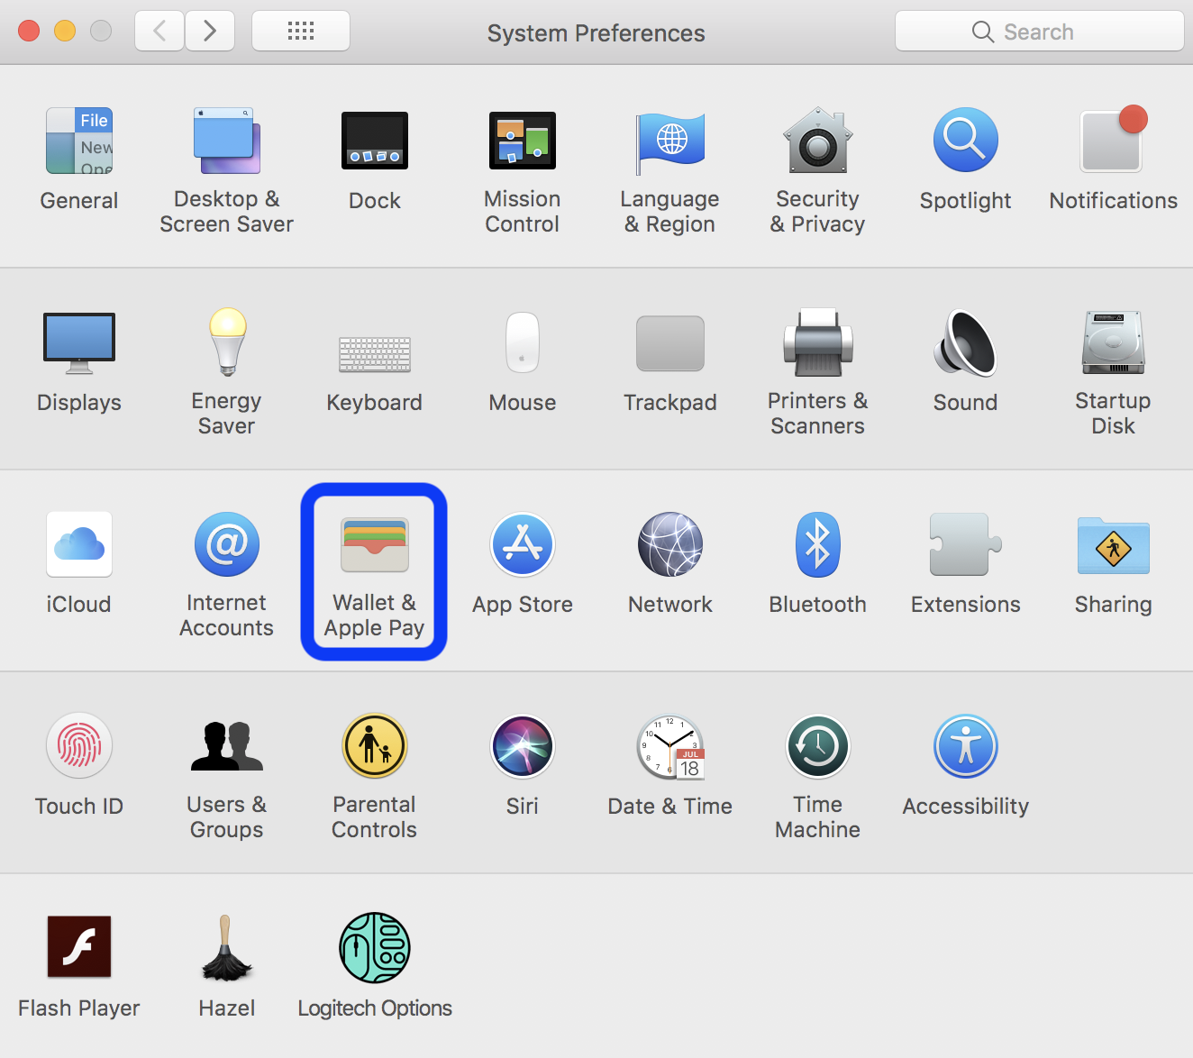
Task: Launch the Hazel preference pane
Action: [226, 948]
